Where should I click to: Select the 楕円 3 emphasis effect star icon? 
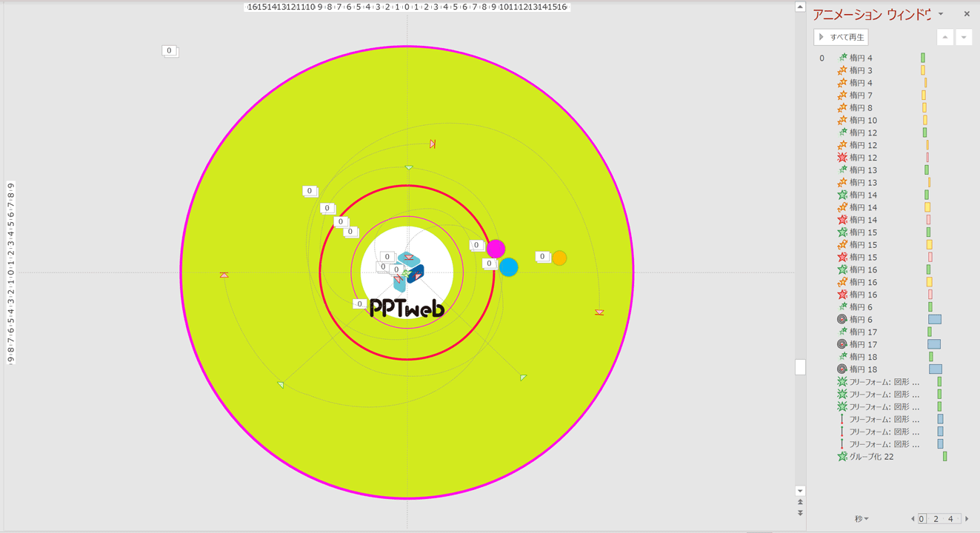point(842,70)
